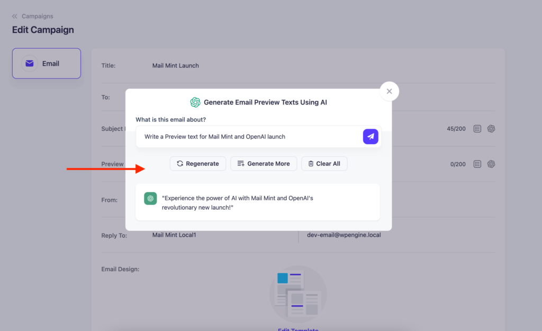Open AI generator icon on Subject row

pos(491,129)
